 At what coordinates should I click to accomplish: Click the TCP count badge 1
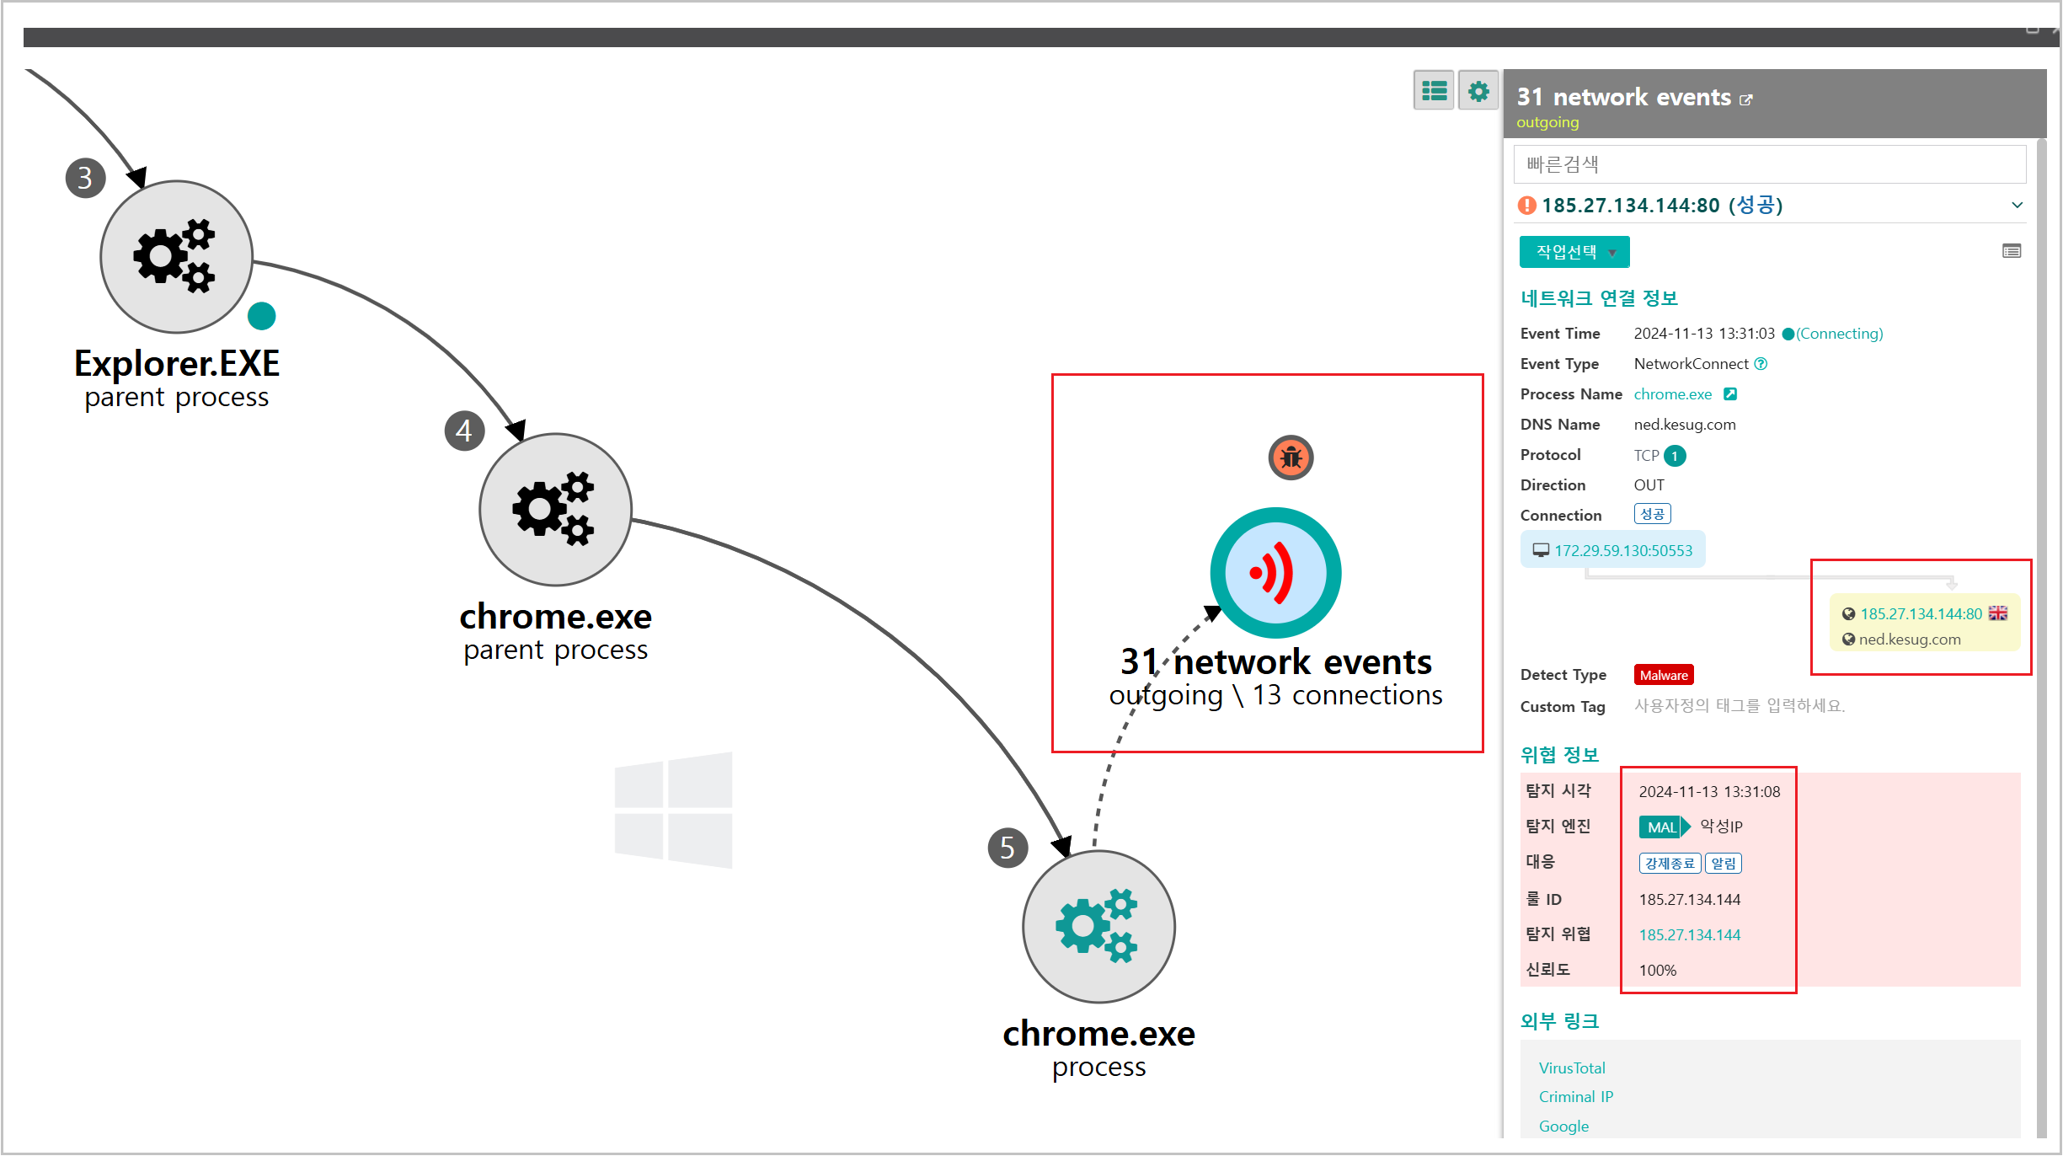(x=1675, y=456)
